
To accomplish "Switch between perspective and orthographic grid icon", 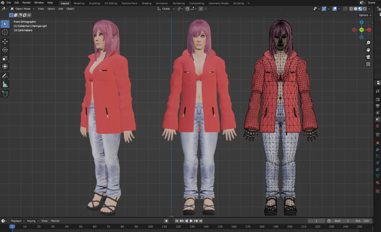I will [368, 64].
